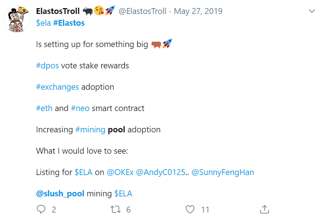Image resolution: width=320 pixels, height=221 pixels.
Task: Open the #Elastos hashtag
Action: pyautogui.click(x=69, y=23)
